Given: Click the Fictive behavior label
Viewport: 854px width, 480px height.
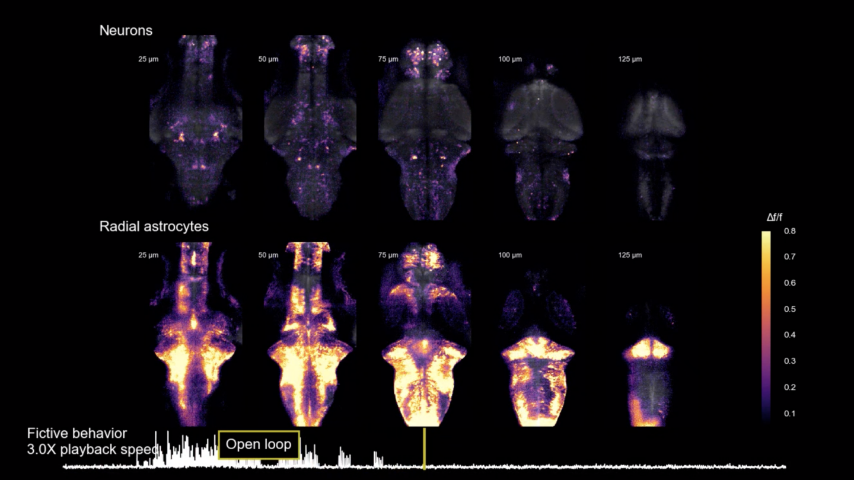Looking at the screenshot, I should click(x=77, y=434).
